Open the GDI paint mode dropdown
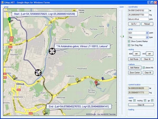Image resolution: width=158 pixels, height=119 pixels. pos(147,33)
